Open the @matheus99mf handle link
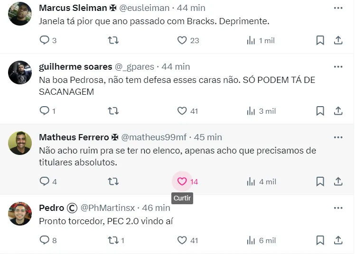 pyautogui.click(x=154, y=137)
